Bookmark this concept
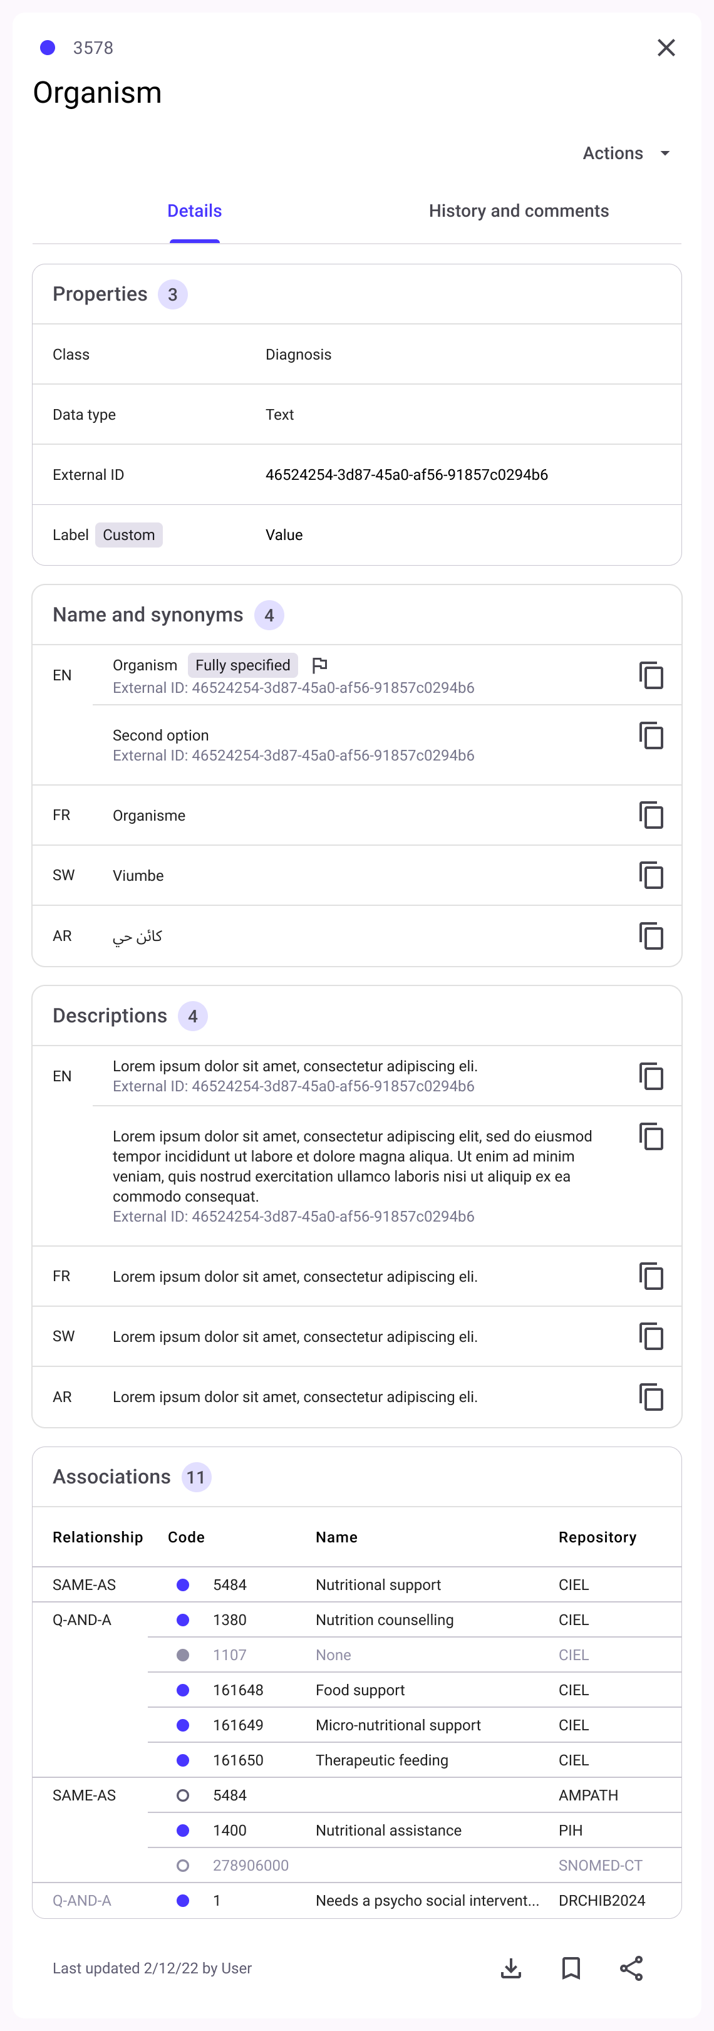This screenshot has width=714, height=2031. click(571, 1968)
